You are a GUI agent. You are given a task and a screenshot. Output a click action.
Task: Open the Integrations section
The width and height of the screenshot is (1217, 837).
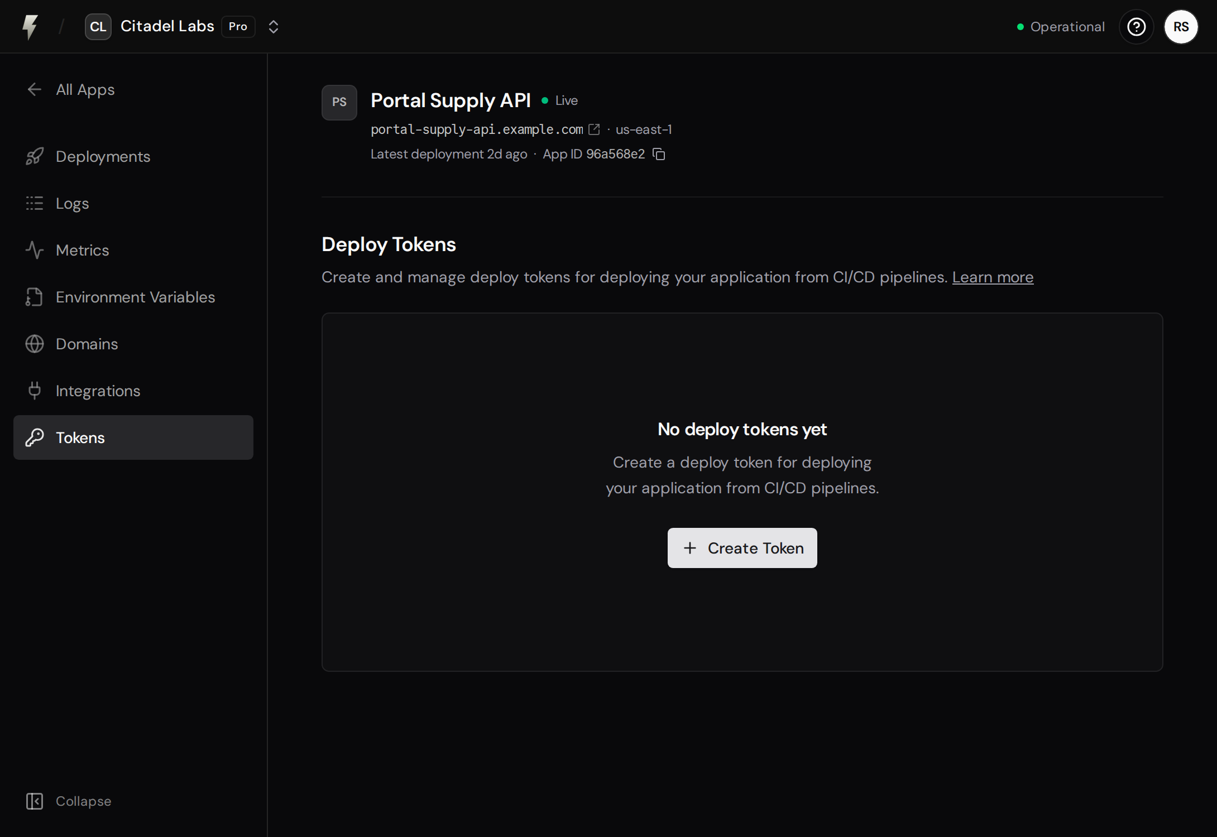133,391
